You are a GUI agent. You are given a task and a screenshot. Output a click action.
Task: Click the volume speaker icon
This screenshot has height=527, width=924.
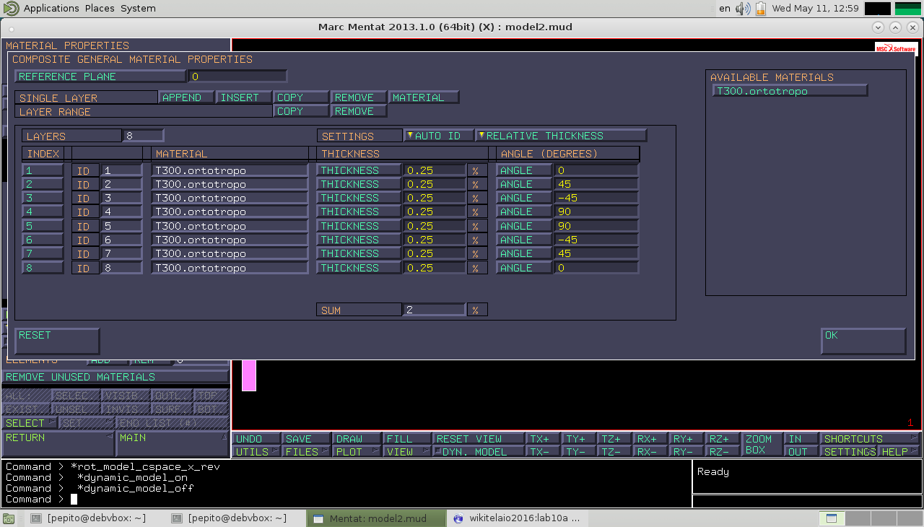pos(743,9)
